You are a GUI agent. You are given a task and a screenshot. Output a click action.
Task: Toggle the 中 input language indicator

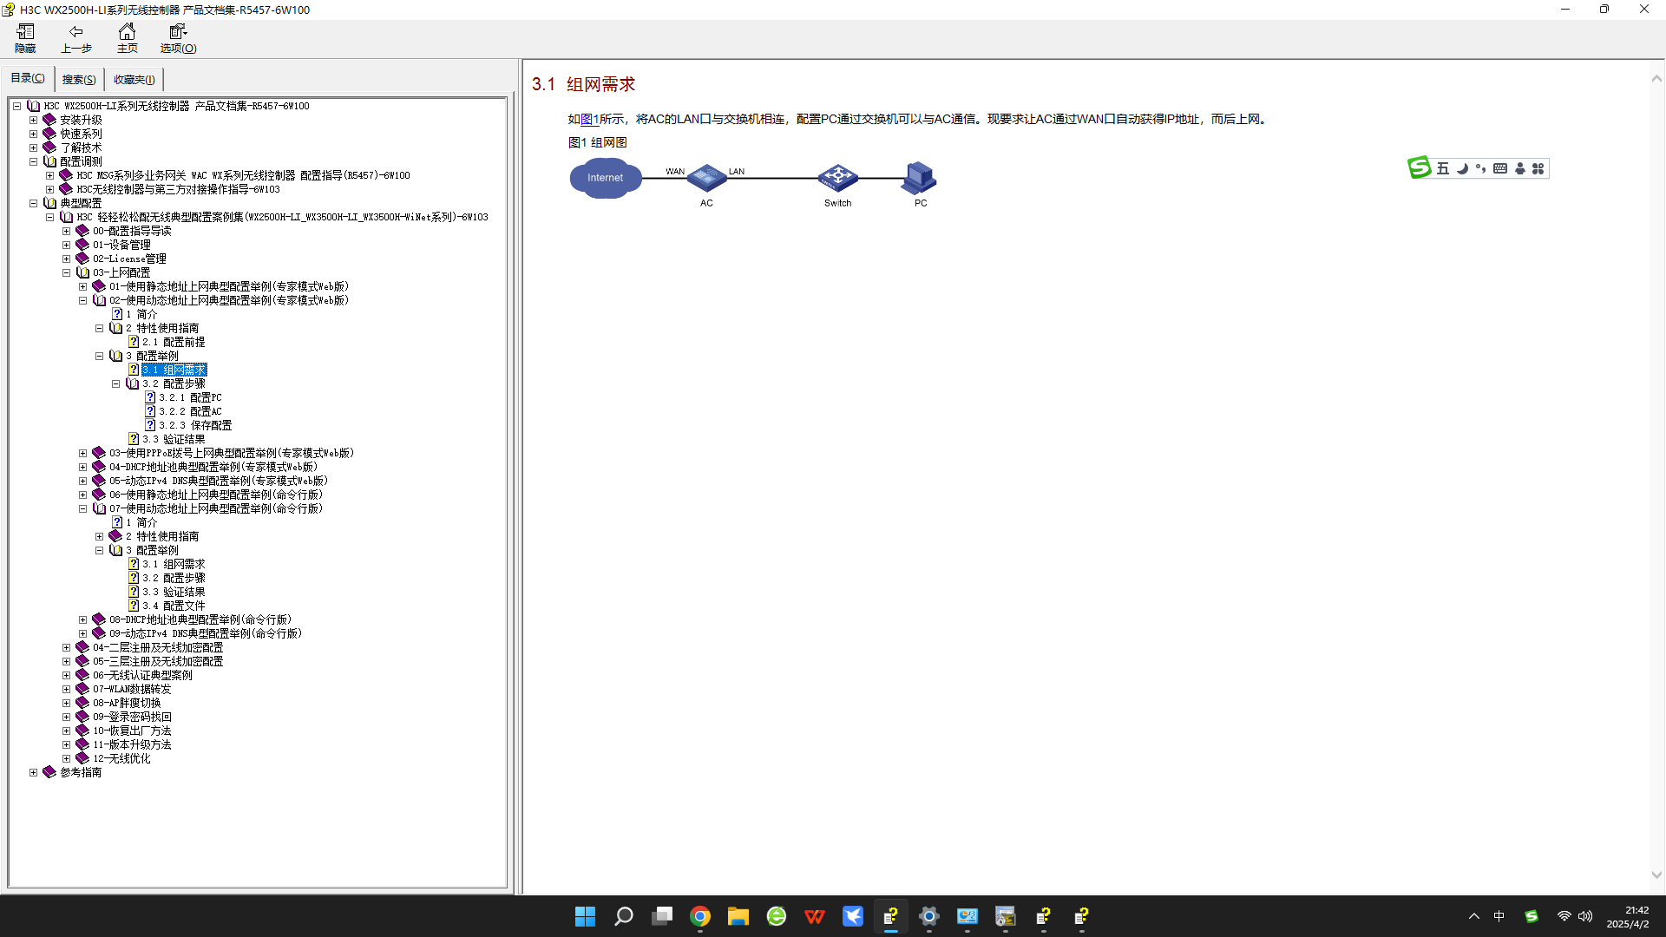tap(1499, 916)
